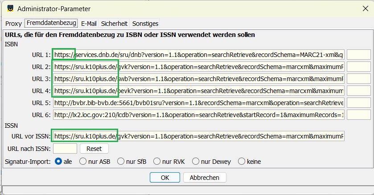374x195 pixels.
Task: Choose 'nur ASB' for Signatur-Import
Action: click(83, 162)
